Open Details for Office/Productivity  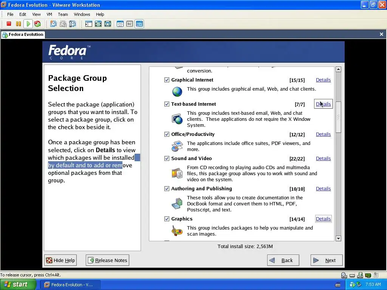coord(324,134)
